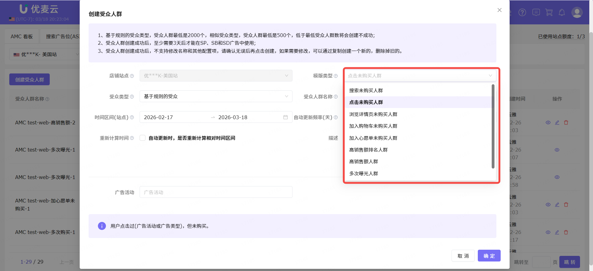Viewport: 593px width, 271px height.
Task: Click the 广告活动 input field
Action: (216, 192)
